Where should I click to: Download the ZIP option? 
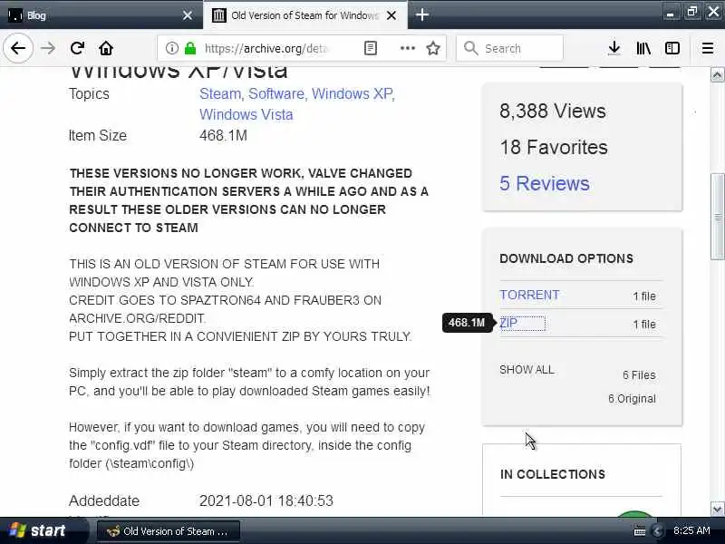[x=508, y=323]
